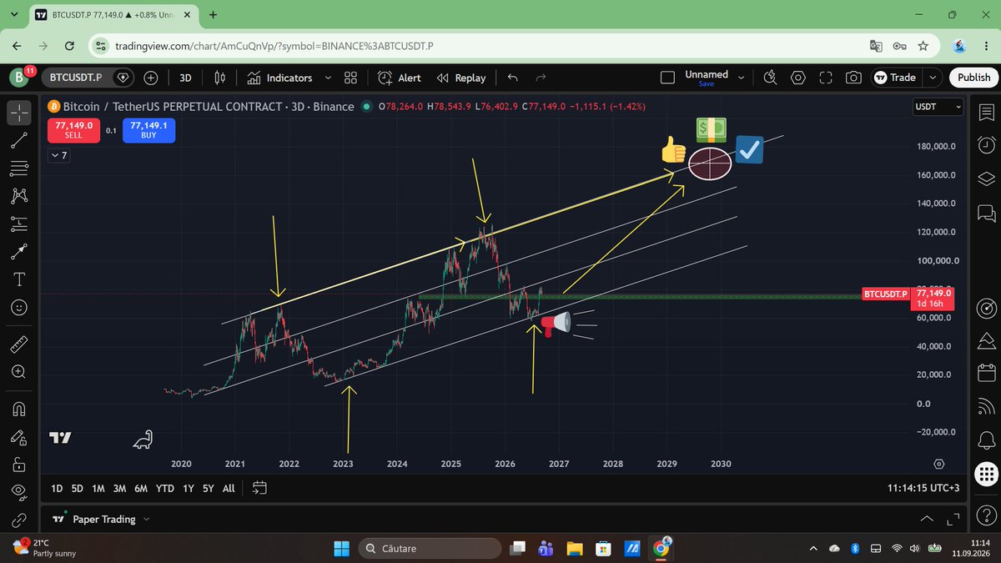Open the Indicators dialog

coord(279,78)
